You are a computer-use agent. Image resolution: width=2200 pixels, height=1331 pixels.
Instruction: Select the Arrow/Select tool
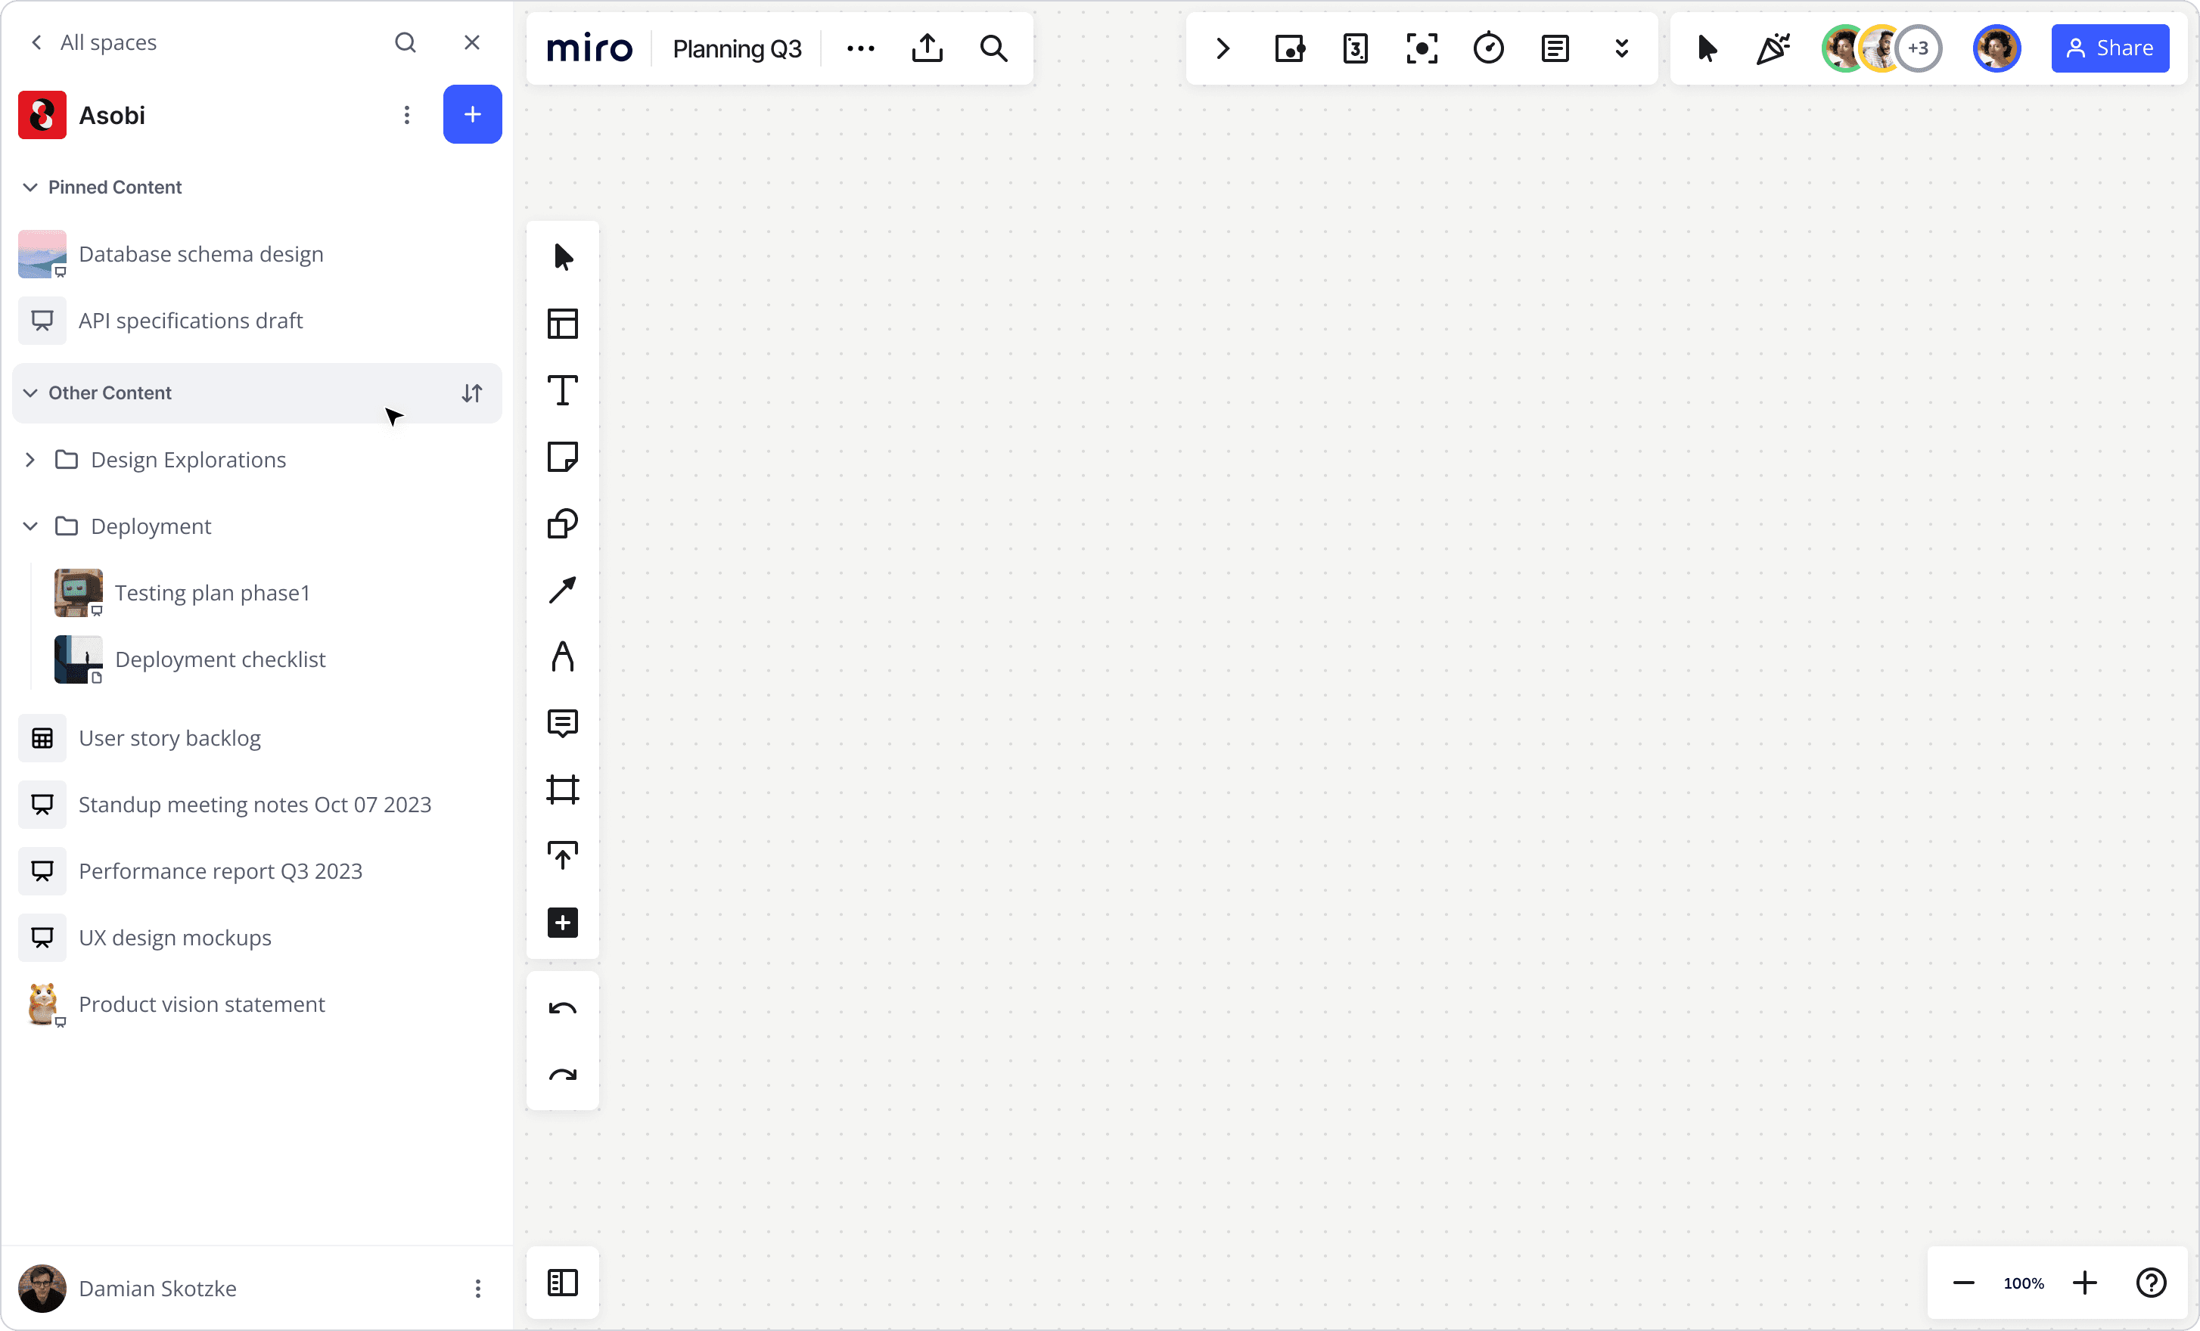point(563,258)
